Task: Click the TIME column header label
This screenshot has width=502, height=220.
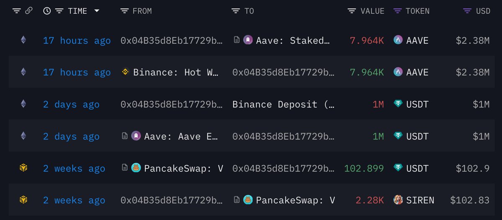Action: tap(77, 11)
